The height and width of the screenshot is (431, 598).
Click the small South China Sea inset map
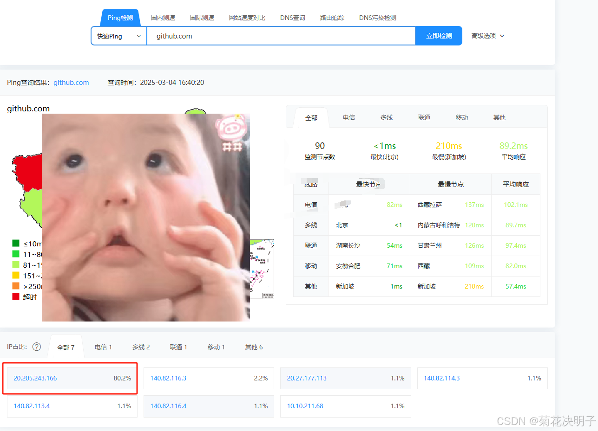(262, 269)
